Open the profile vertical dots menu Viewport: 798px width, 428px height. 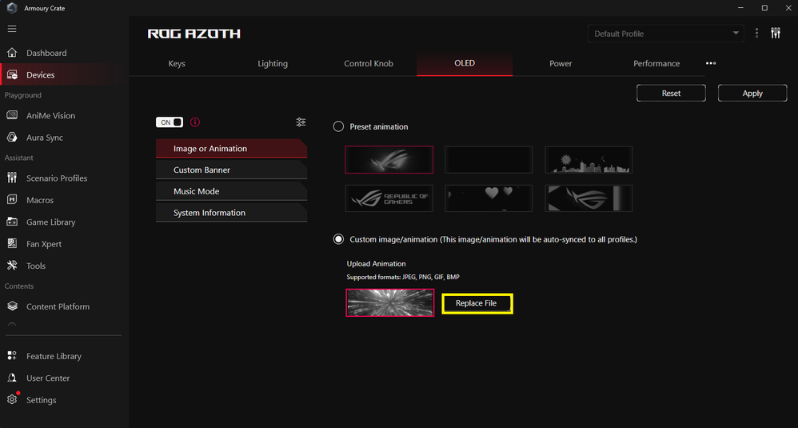(756, 33)
